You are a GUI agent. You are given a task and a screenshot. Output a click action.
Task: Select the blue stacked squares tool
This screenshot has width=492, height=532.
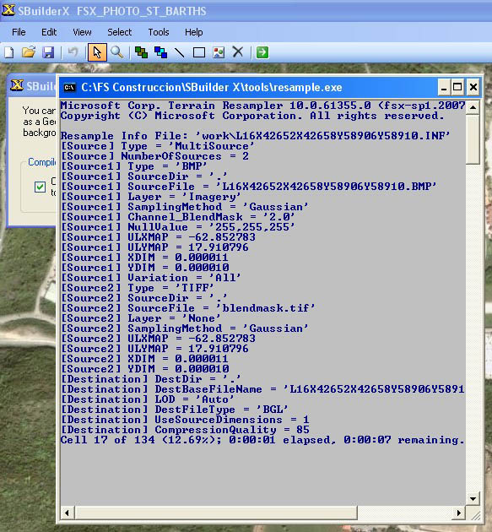[160, 52]
